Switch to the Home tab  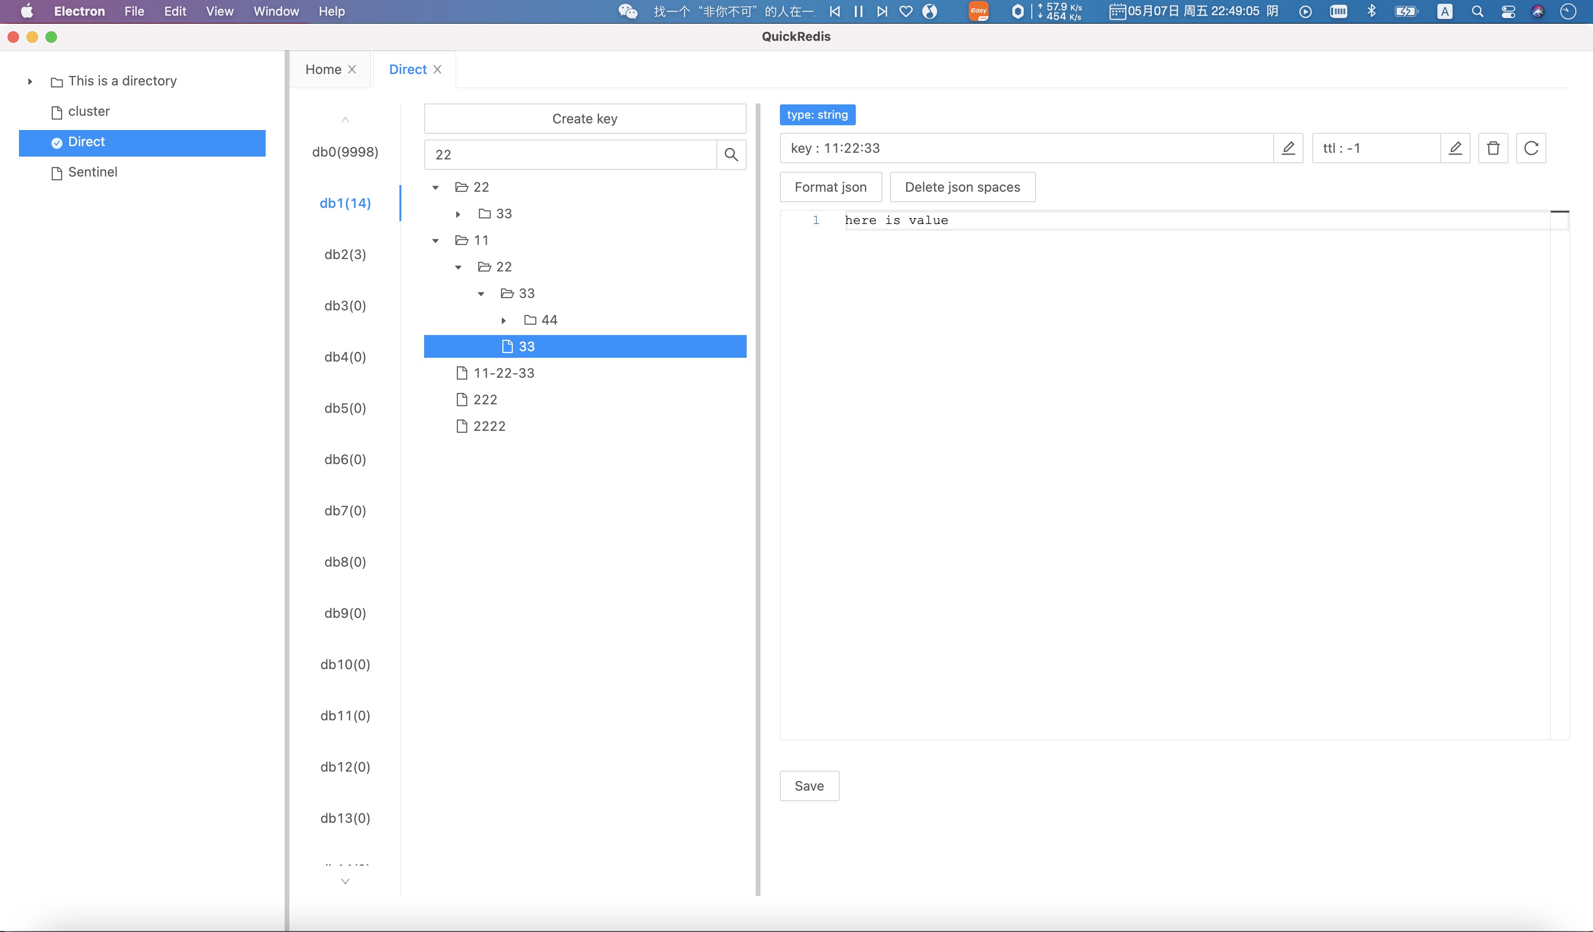(323, 69)
